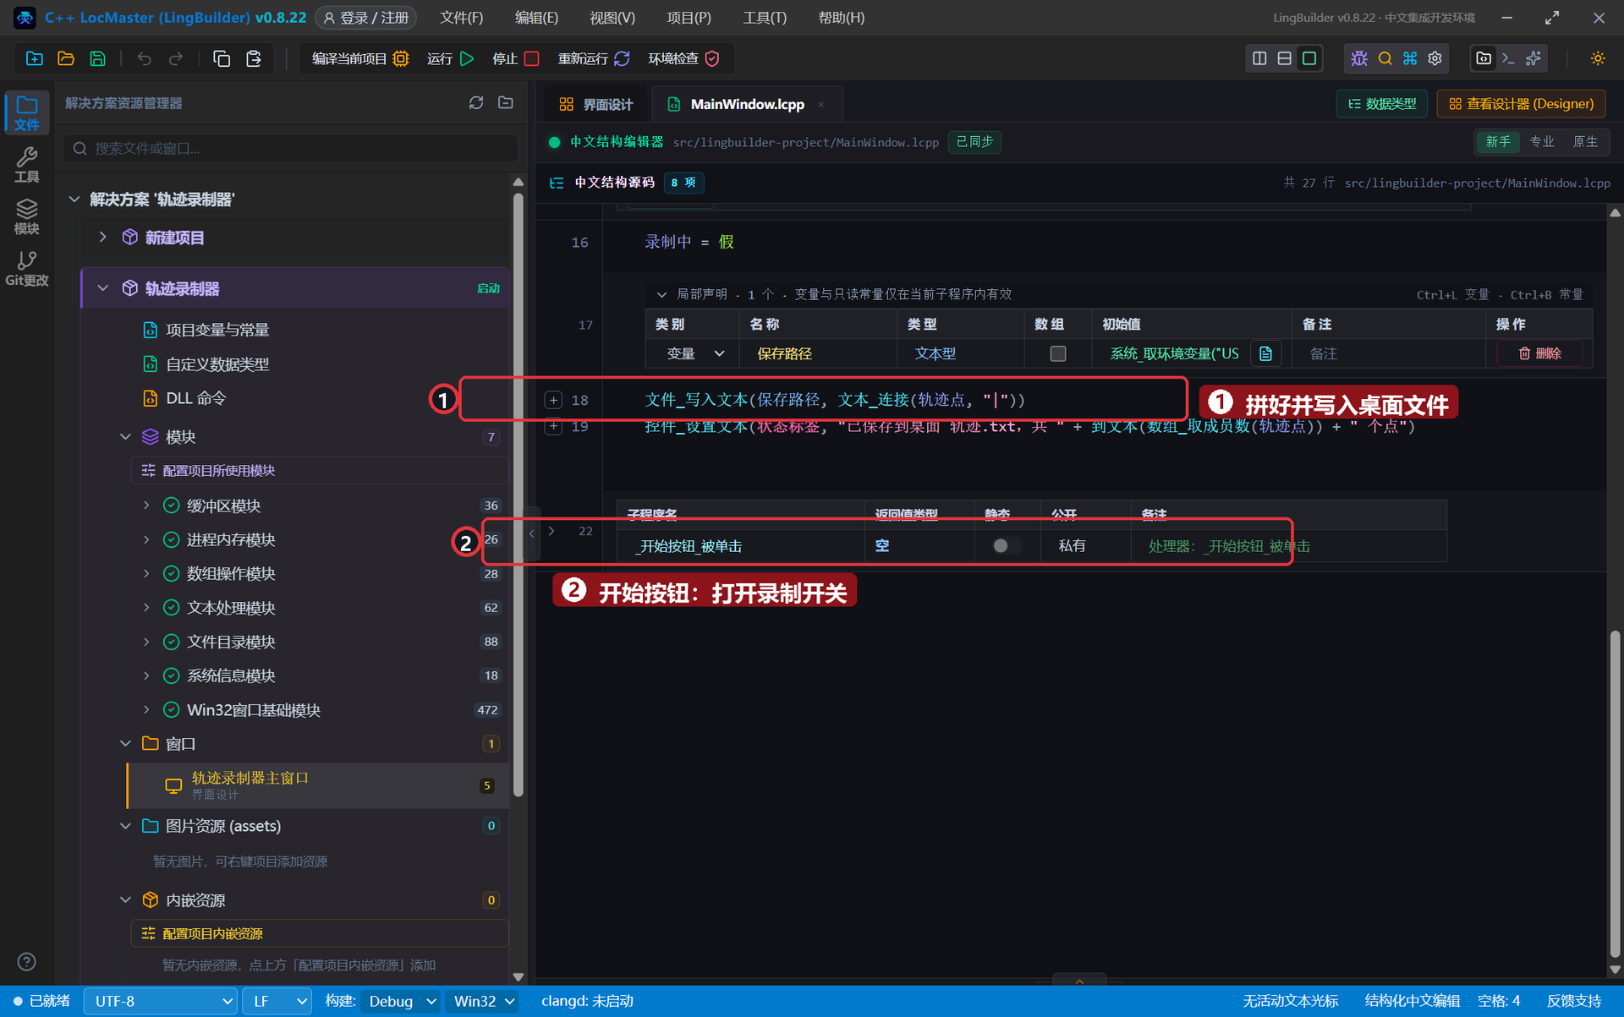Click the copy icon in toolbar
1624x1017 pixels.
pyautogui.click(x=222, y=58)
